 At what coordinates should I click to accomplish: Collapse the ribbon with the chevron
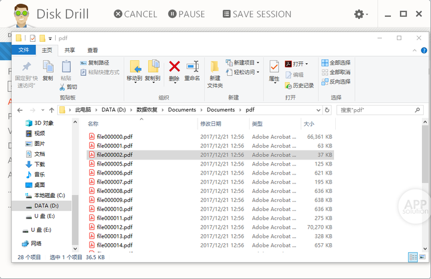(414, 50)
